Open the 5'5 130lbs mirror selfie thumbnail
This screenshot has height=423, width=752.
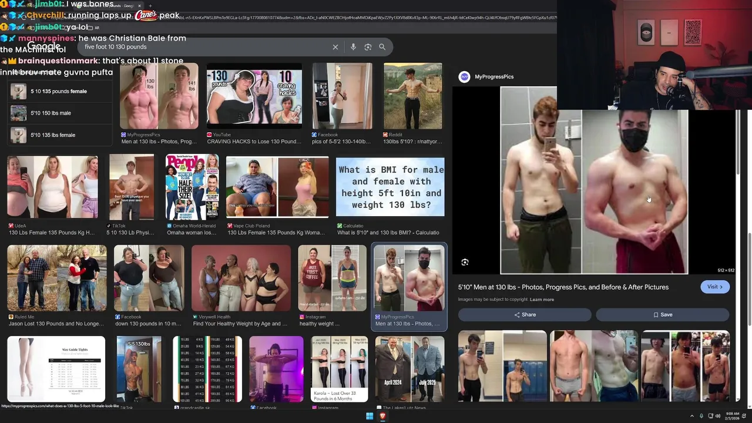139,369
